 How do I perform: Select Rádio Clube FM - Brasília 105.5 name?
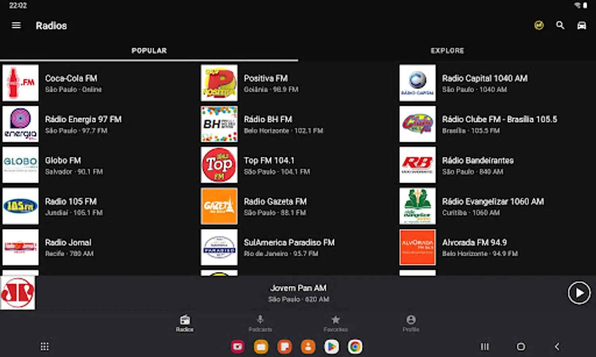tap(500, 119)
